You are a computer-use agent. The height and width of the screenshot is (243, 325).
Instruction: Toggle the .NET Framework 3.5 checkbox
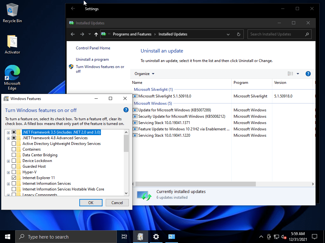(x=14, y=132)
